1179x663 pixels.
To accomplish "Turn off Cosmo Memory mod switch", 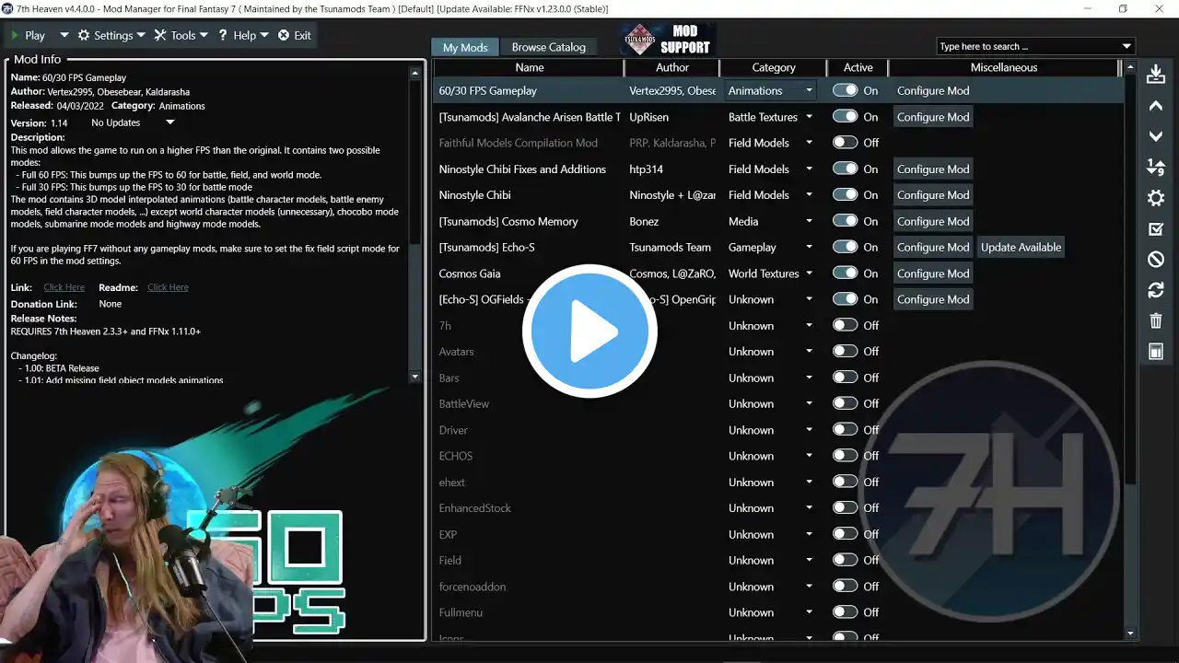I will [x=845, y=221].
